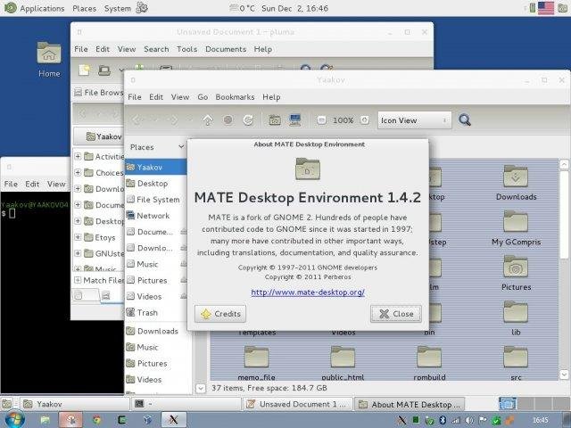
Task: Open the System menu on top panel
Action: [117, 8]
